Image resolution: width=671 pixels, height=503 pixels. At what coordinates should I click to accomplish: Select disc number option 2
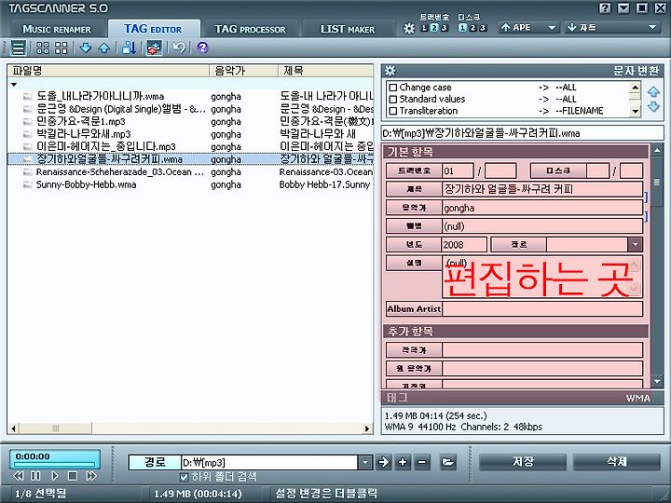click(472, 28)
